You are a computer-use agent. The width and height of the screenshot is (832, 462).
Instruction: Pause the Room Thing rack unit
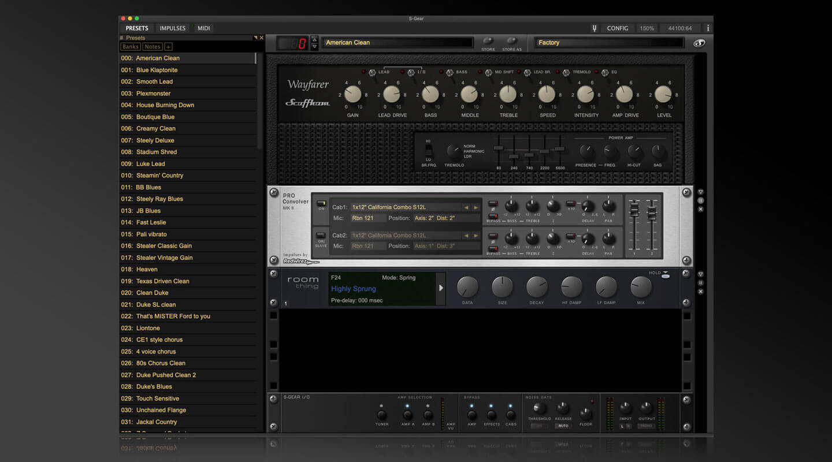pos(701,283)
